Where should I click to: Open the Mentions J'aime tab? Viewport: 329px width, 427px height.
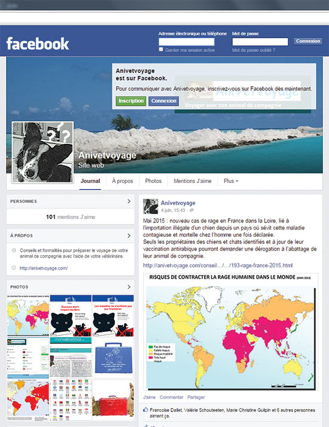pos(193,181)
